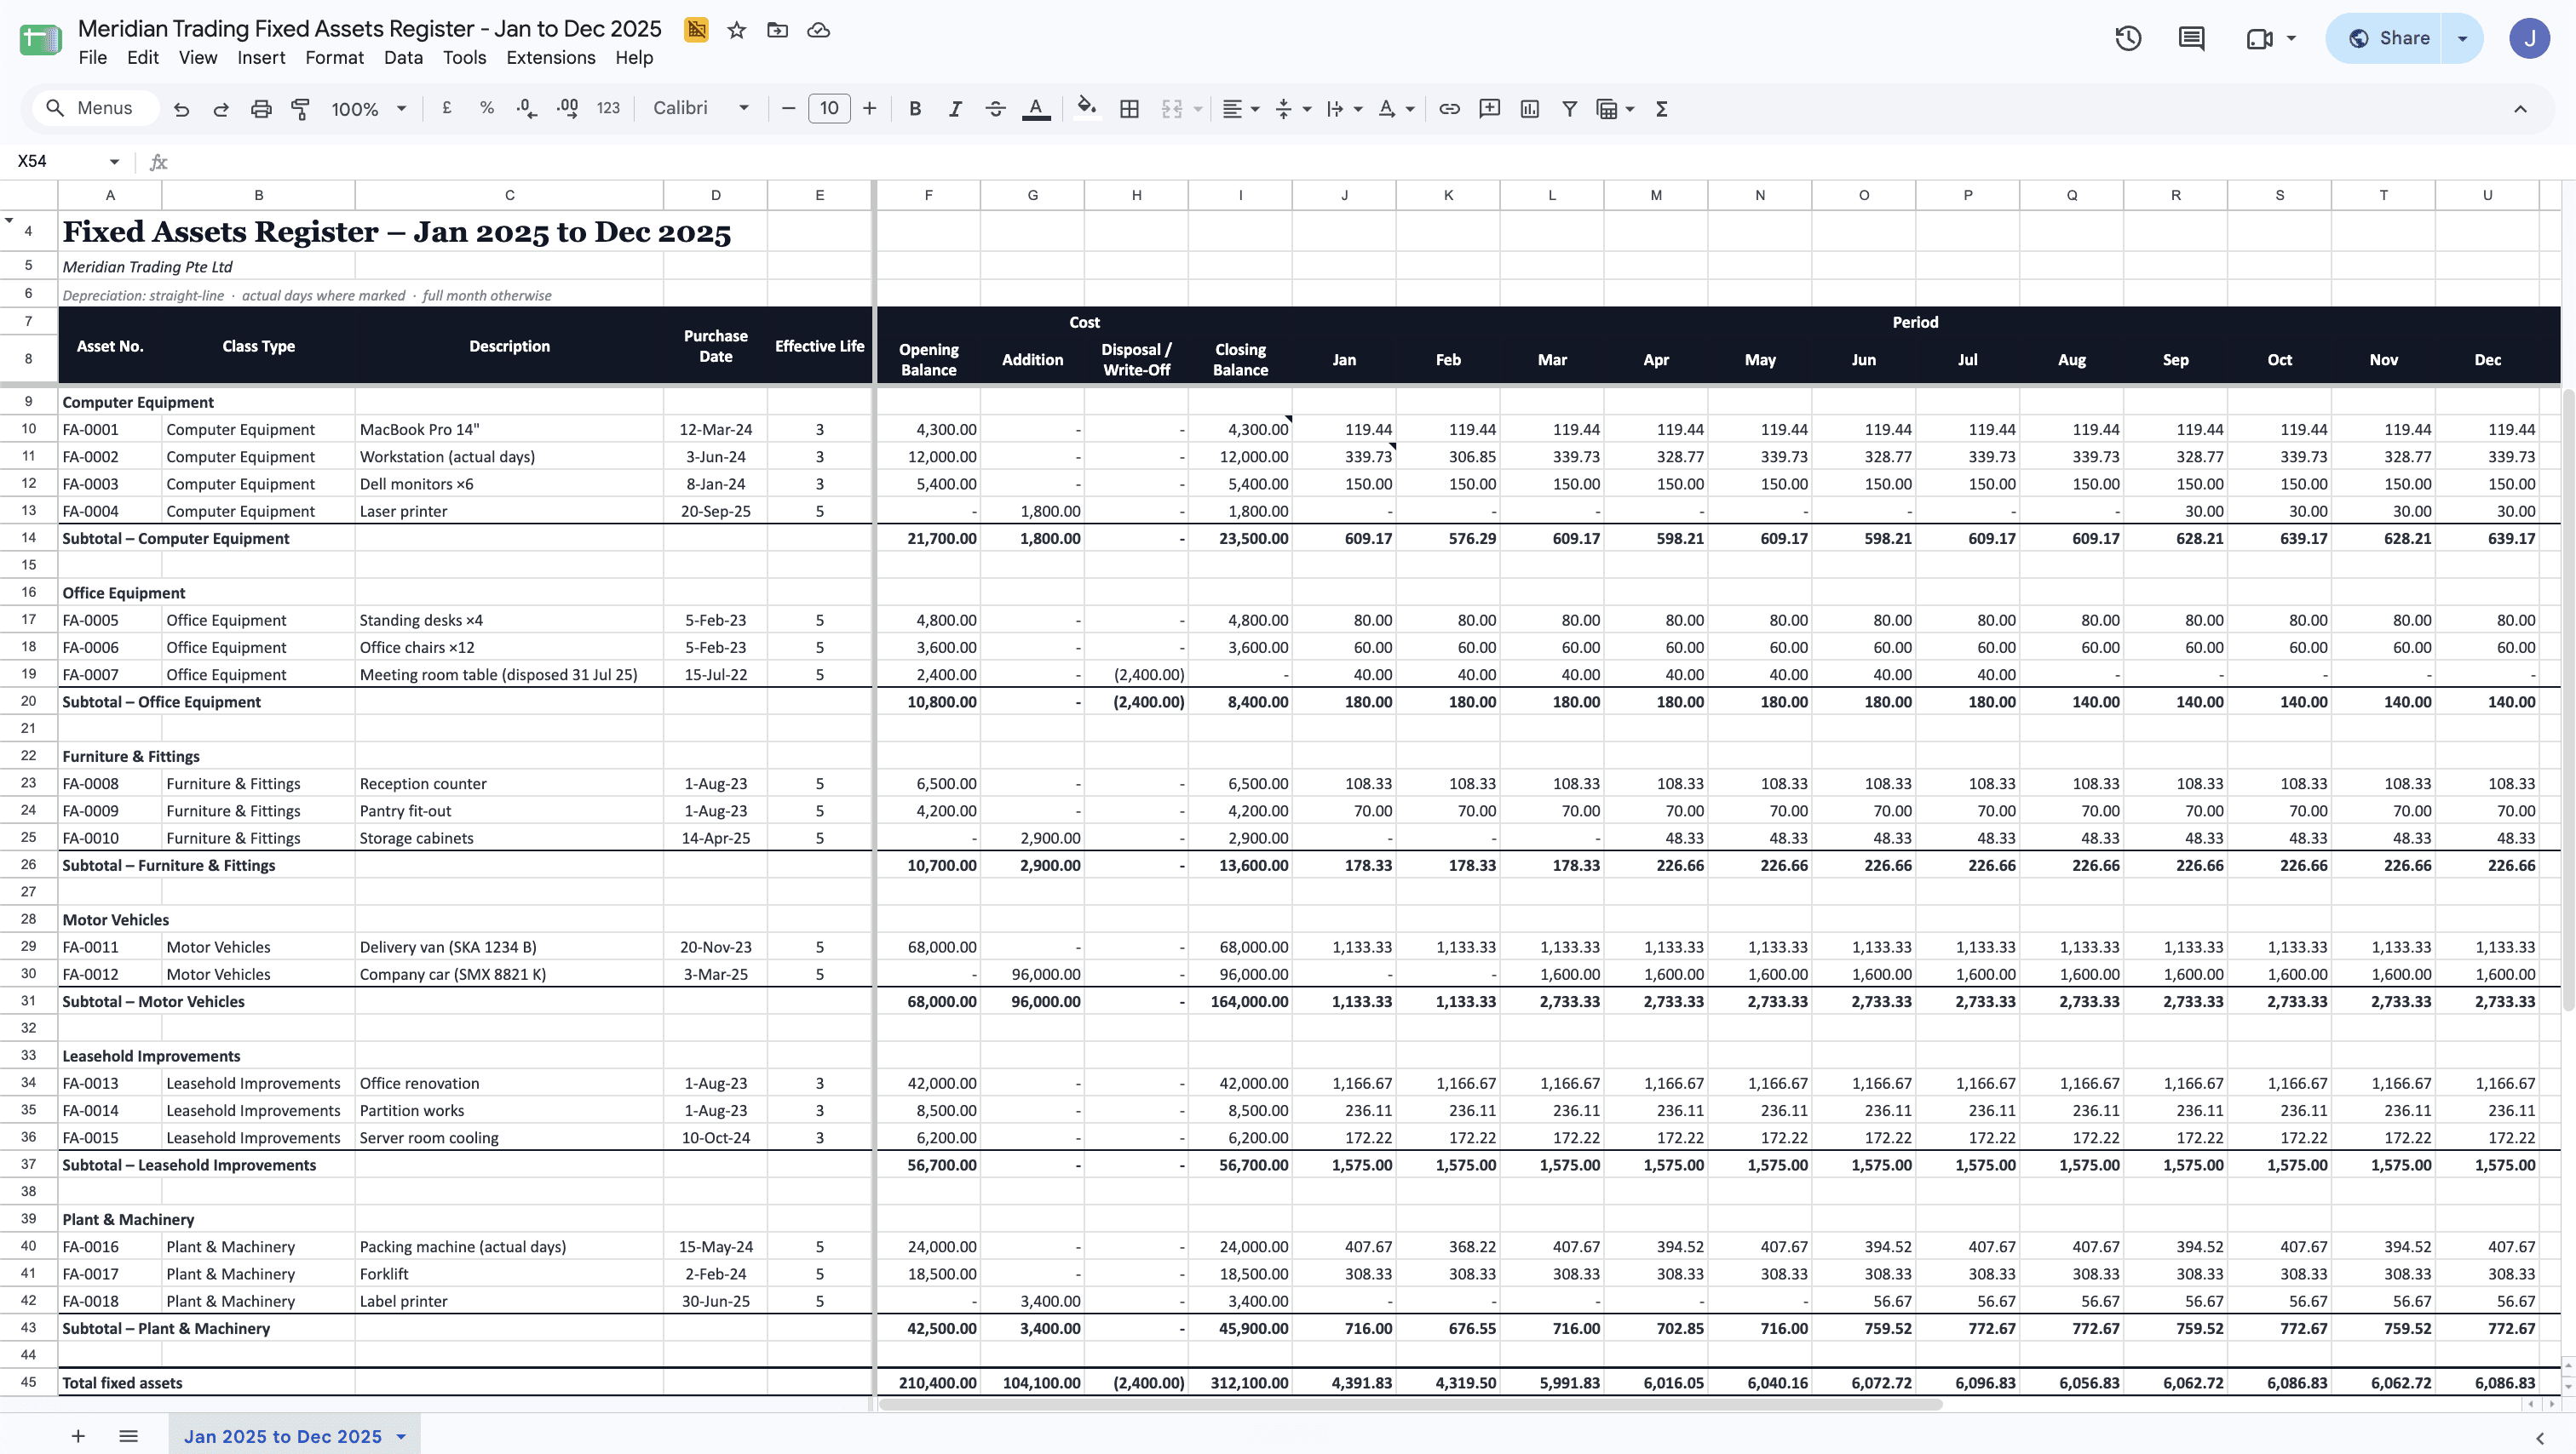Viewport: 2576px width, 1454px height.
Task: Check the cloud document status icon
Action: click(818, 30)
